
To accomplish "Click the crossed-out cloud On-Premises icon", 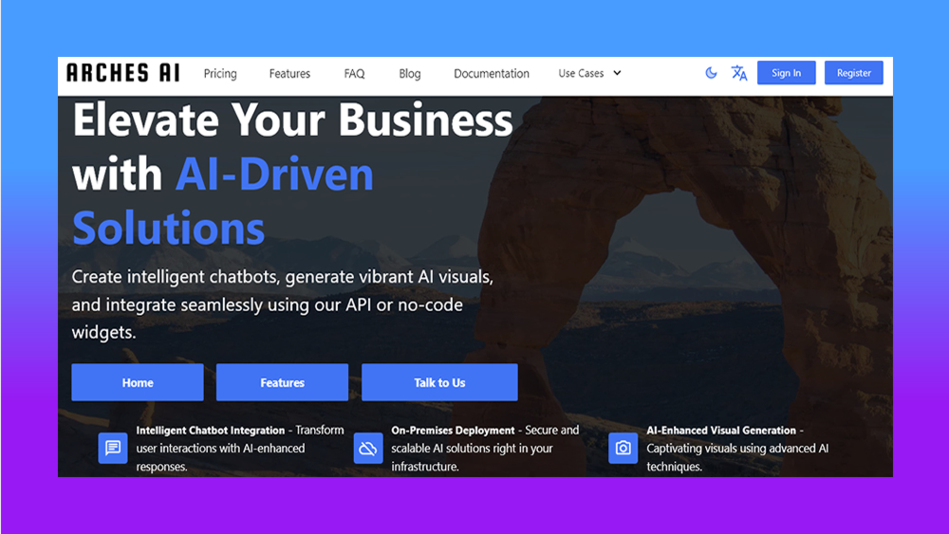I will tap(368, 448).
